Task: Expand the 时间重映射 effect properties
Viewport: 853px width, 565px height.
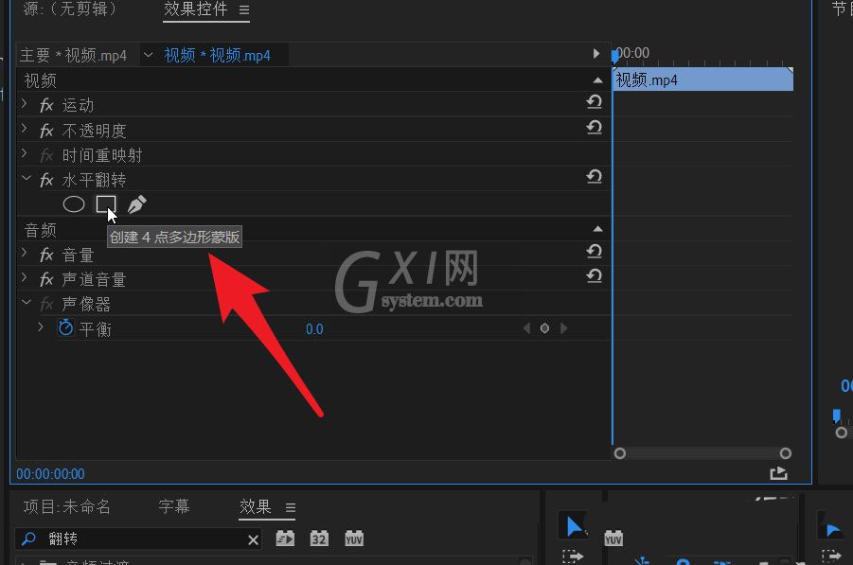Action: [x=24, y=153]
